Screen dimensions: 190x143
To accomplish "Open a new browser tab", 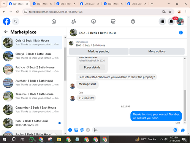I will (152, 4).
